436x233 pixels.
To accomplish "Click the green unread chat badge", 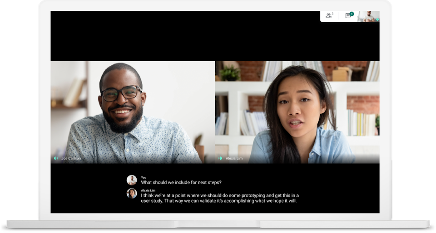I will (352, 14).
